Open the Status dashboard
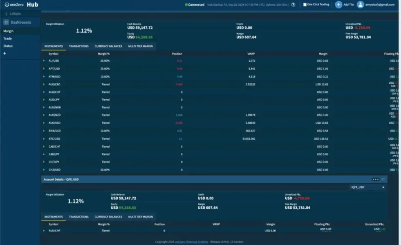This screenshot has height=245, width=401. click(x=8, y=46)
